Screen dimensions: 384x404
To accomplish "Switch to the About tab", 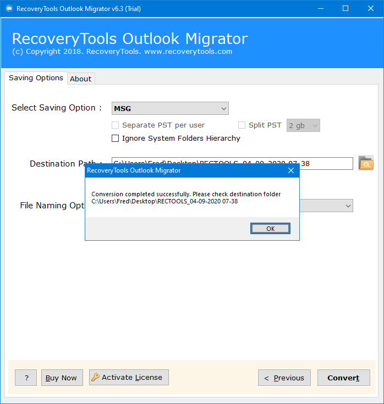I will tap(81, 79).
